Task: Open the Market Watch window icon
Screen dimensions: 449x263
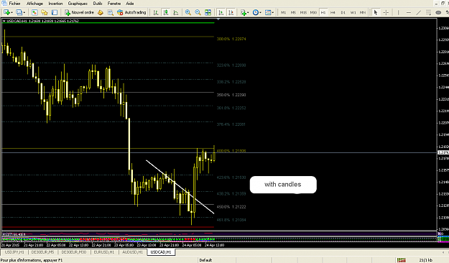Action: 34,12
